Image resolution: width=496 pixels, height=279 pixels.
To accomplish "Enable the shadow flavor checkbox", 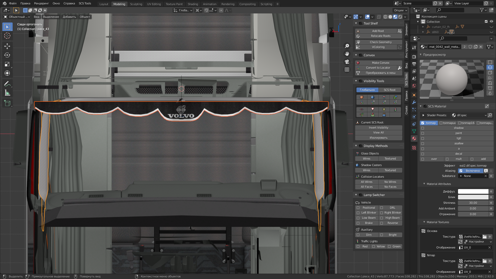I will pyautogui.click(x=423, y=128).
